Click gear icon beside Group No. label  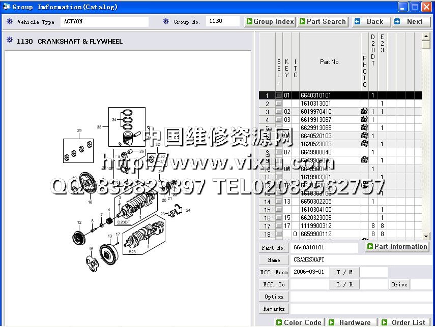pos(166,22)
